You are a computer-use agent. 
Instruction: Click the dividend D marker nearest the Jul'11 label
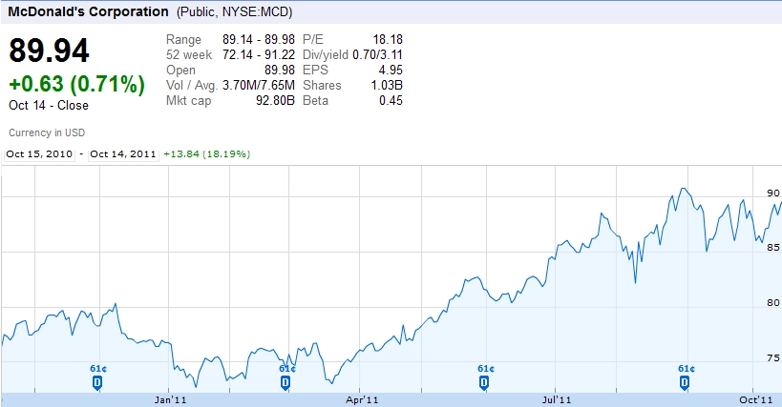point(484,382)
